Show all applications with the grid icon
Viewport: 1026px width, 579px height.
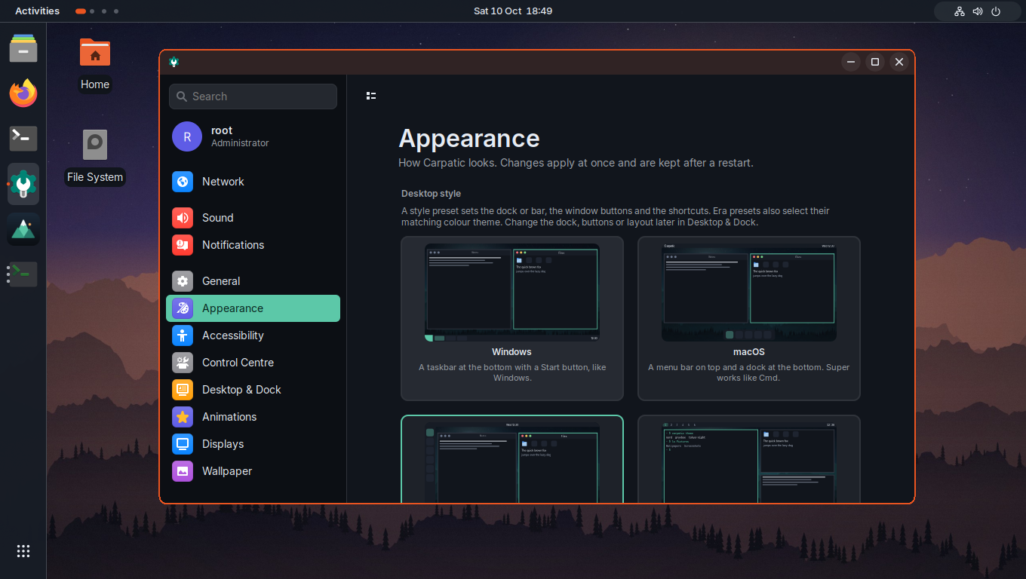23,551
